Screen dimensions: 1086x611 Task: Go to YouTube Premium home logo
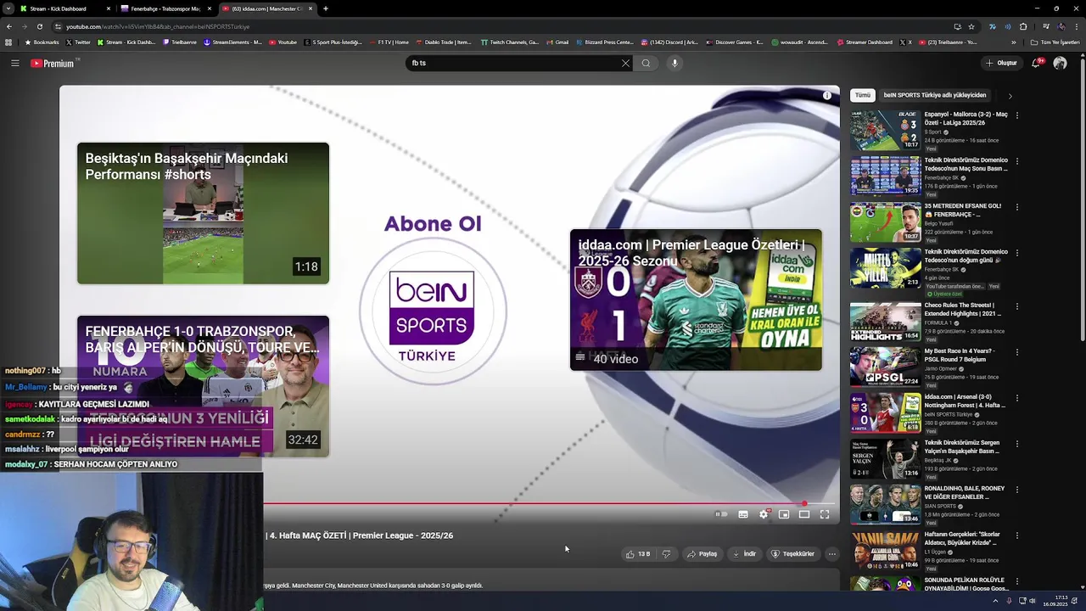click(x=53, y=63)
